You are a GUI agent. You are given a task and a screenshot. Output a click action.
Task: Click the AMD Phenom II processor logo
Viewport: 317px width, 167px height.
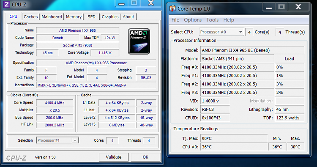coord(139,41)
